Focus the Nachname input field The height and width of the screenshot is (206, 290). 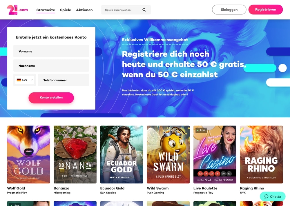[51, 65]
